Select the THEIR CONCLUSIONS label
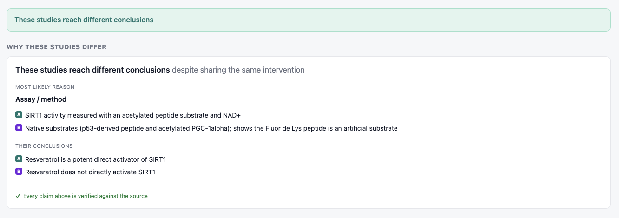Viewport: 619px width, 218px height. (x=44, y=146)
